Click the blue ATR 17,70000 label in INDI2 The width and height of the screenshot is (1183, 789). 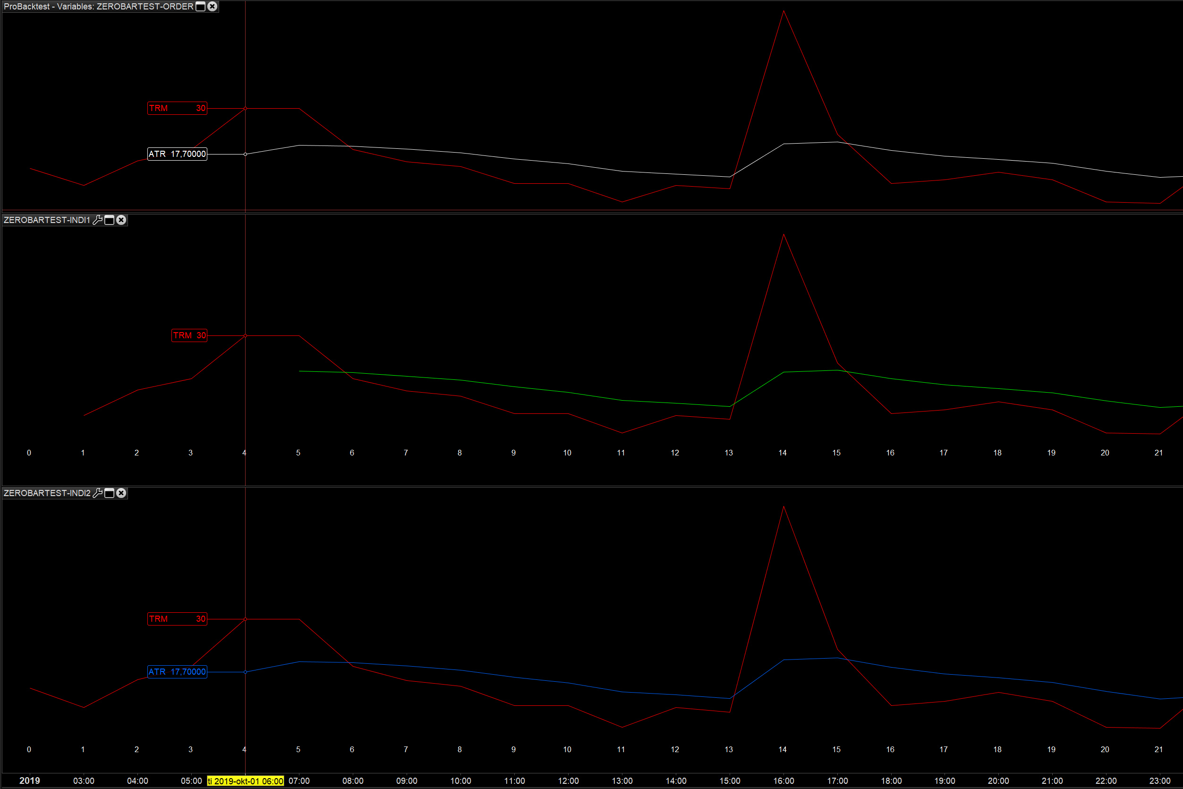[x=177, y=672]
